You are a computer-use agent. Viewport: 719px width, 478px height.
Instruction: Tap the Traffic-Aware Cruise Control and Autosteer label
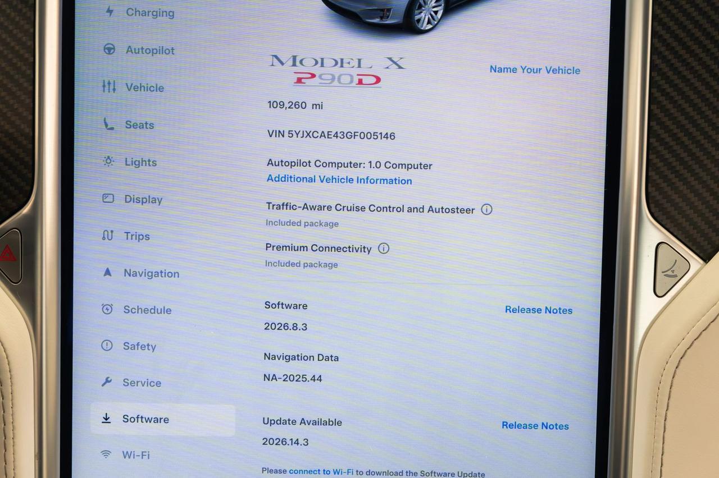click(370, 208)
